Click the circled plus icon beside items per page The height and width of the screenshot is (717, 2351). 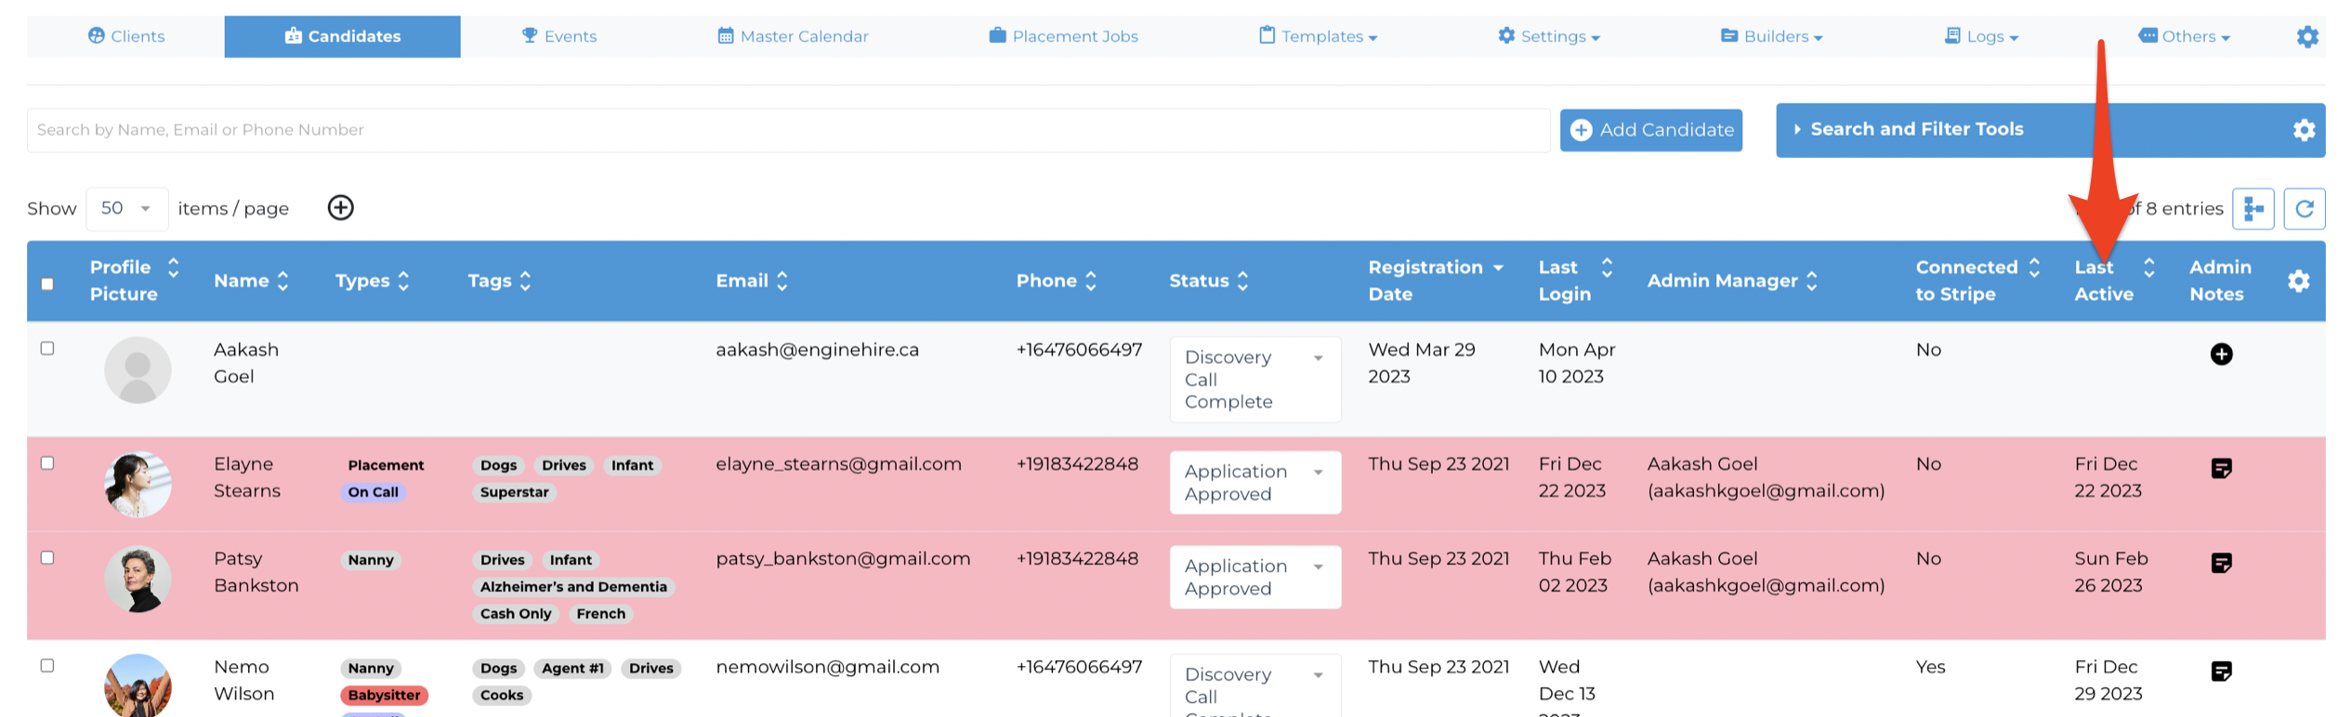tap(341, 208)
